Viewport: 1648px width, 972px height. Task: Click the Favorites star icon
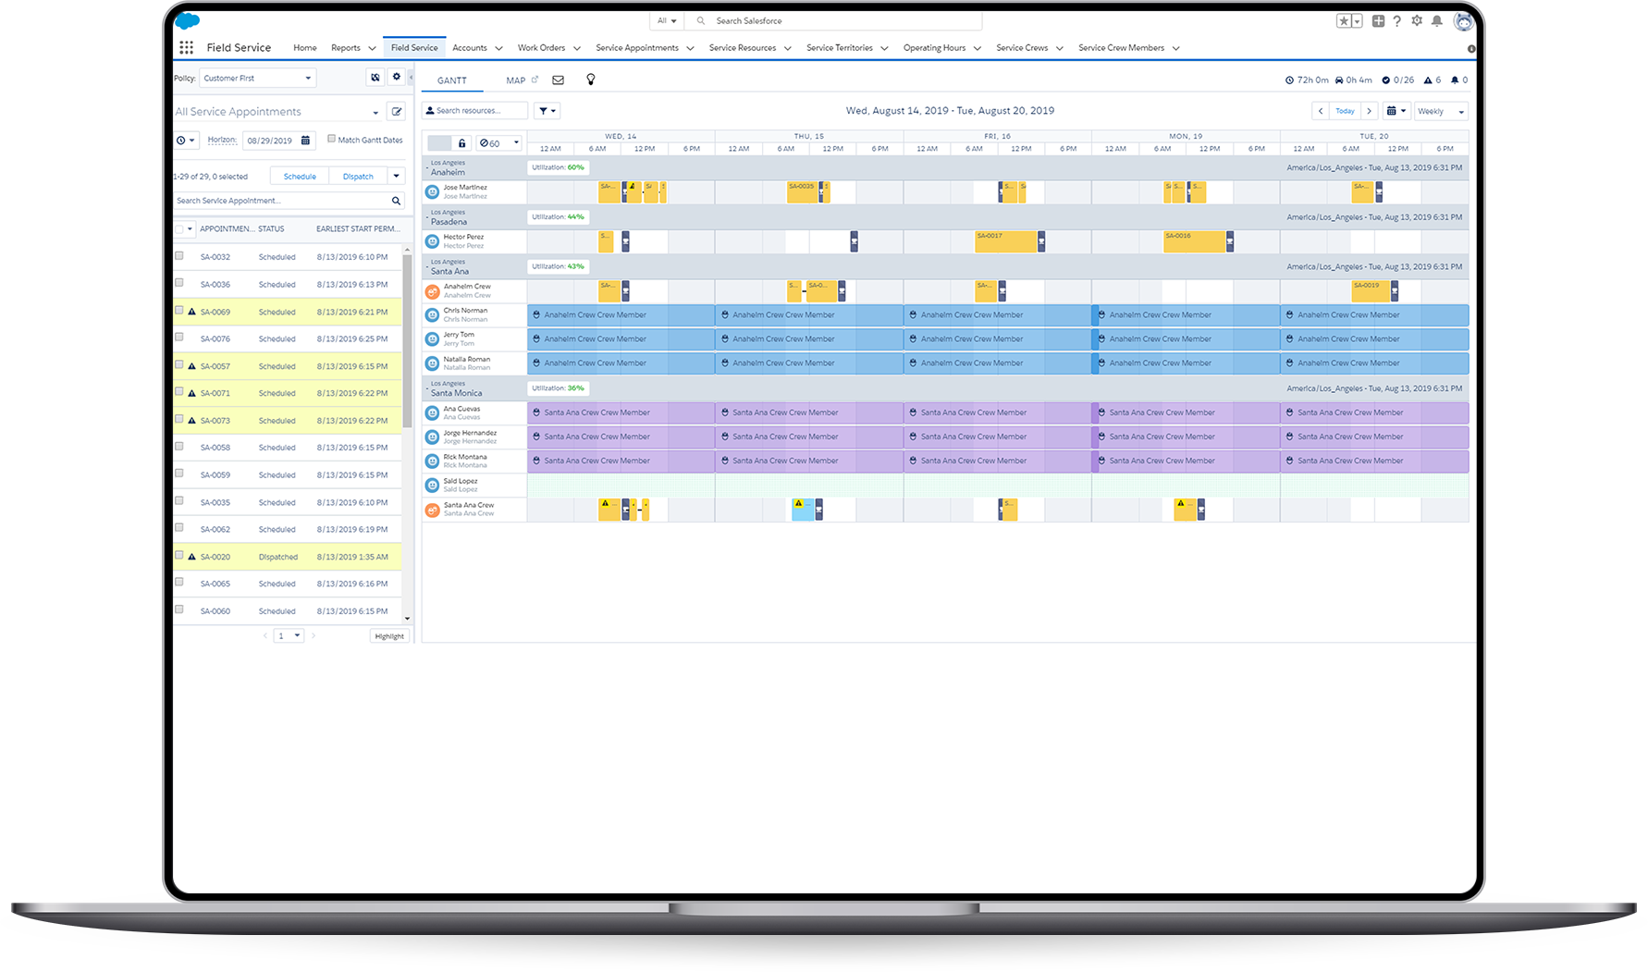[x=1344, y=20]
